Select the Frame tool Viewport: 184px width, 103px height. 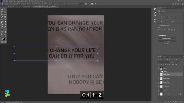pos(5,15)
